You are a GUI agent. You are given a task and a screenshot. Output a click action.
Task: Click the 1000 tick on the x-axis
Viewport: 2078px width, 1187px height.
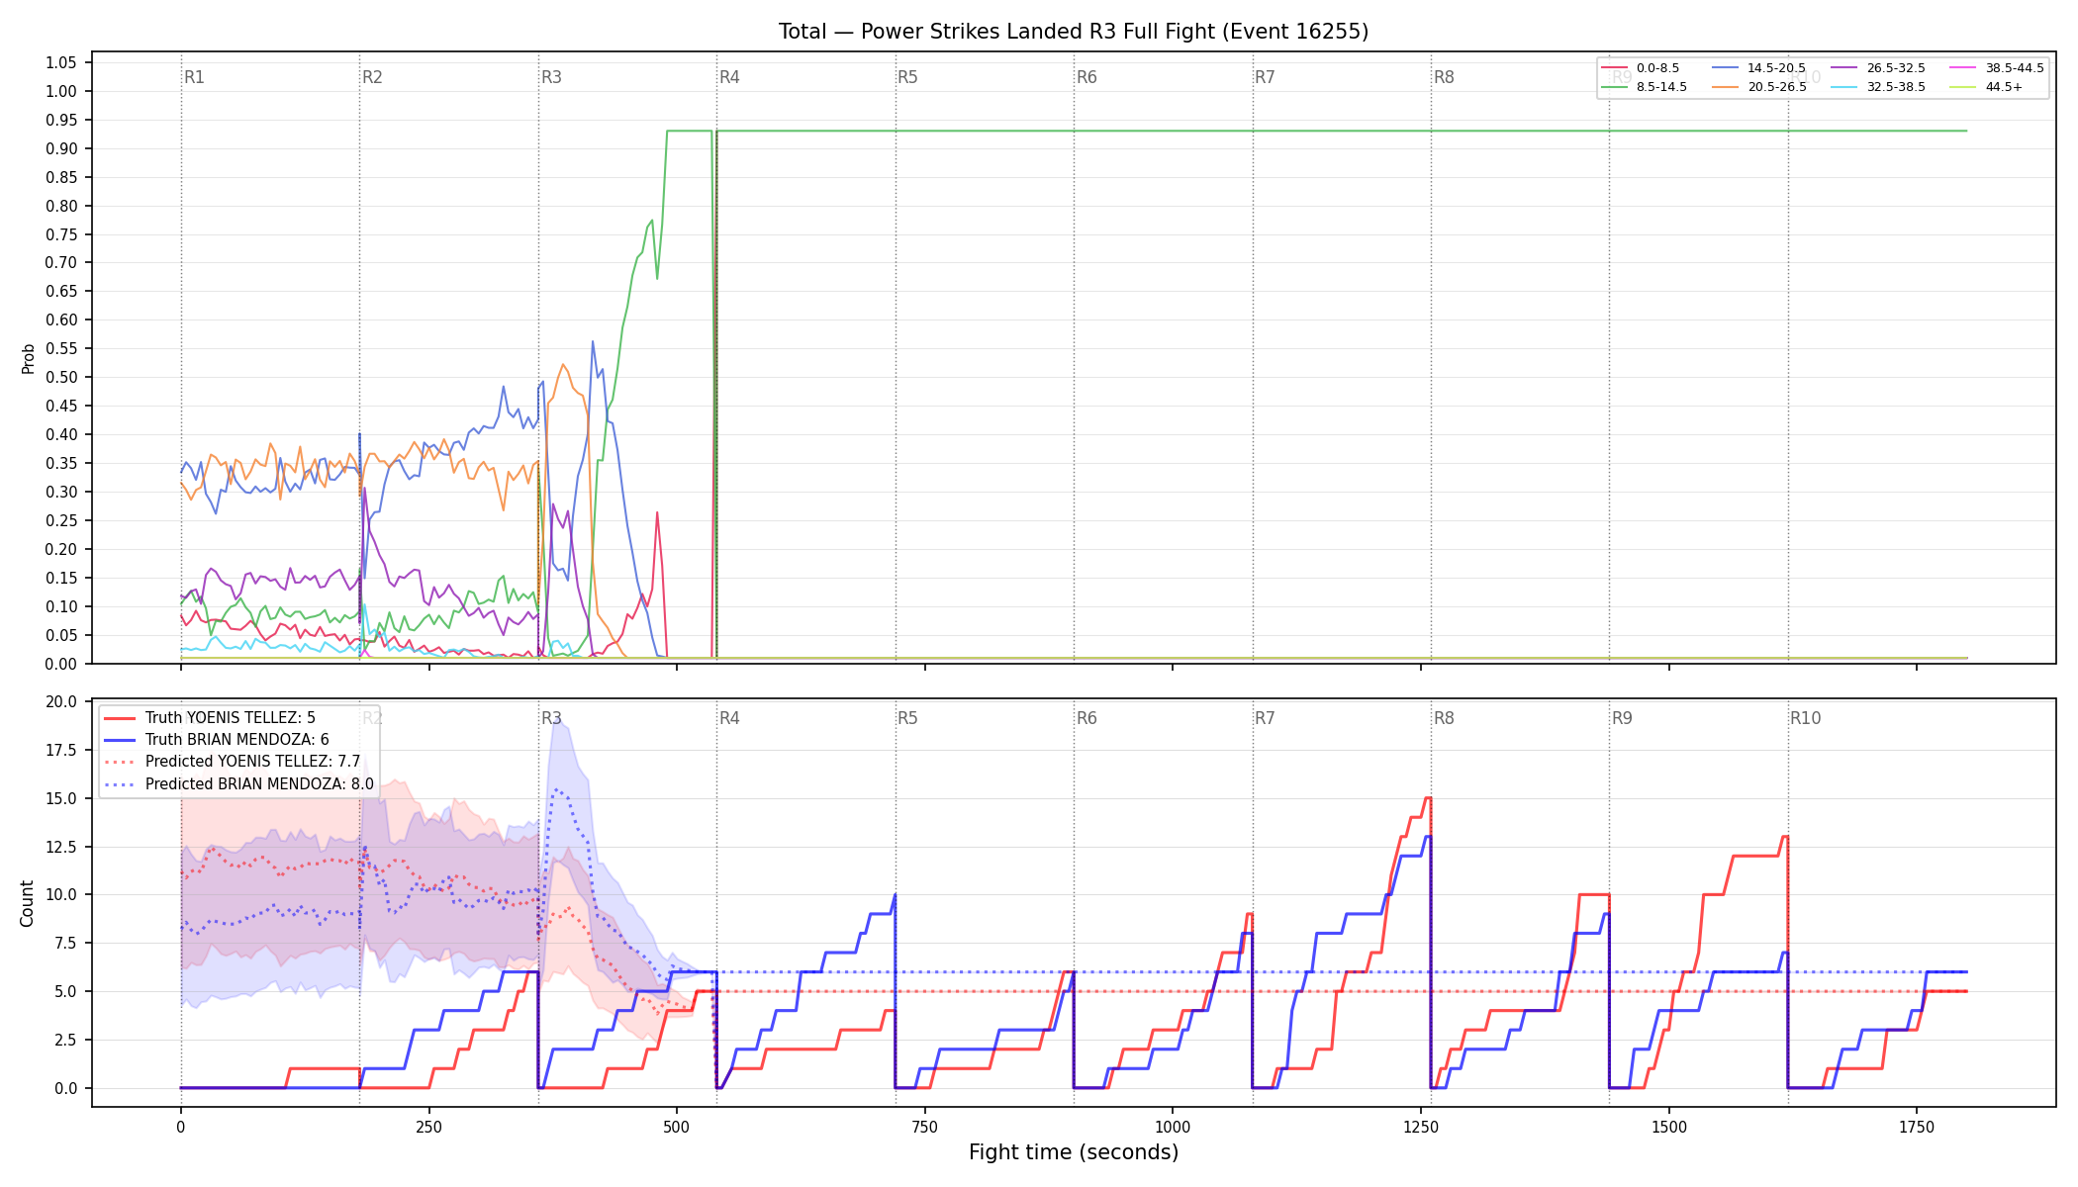(1173, 1127)
